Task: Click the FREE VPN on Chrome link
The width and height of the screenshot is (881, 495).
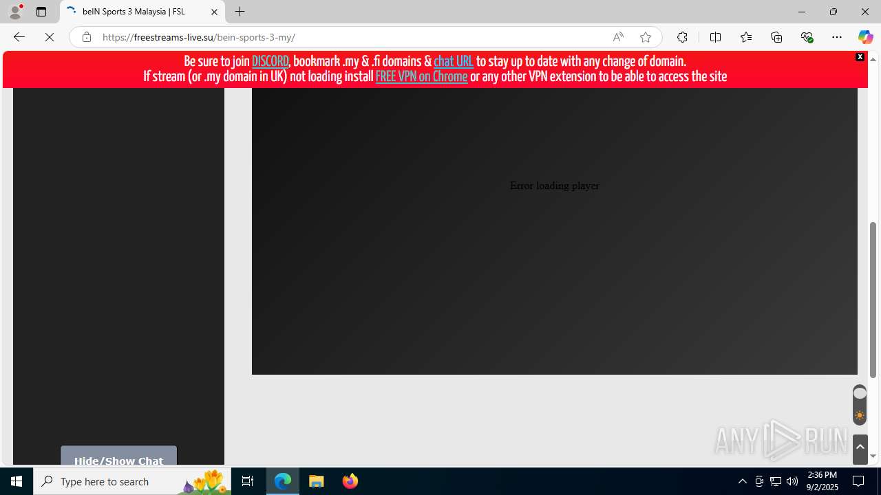Action: click(421, 76)
